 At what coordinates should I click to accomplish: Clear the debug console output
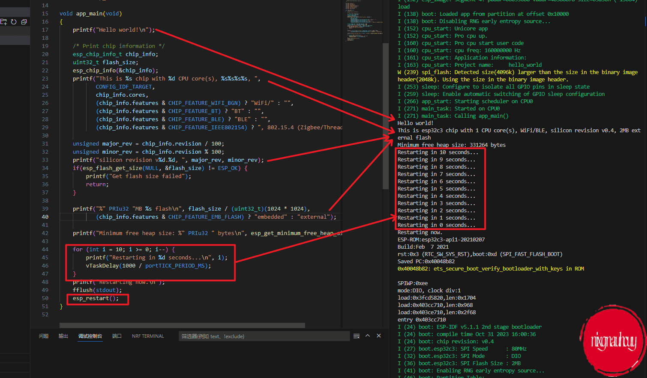point(356,336)
